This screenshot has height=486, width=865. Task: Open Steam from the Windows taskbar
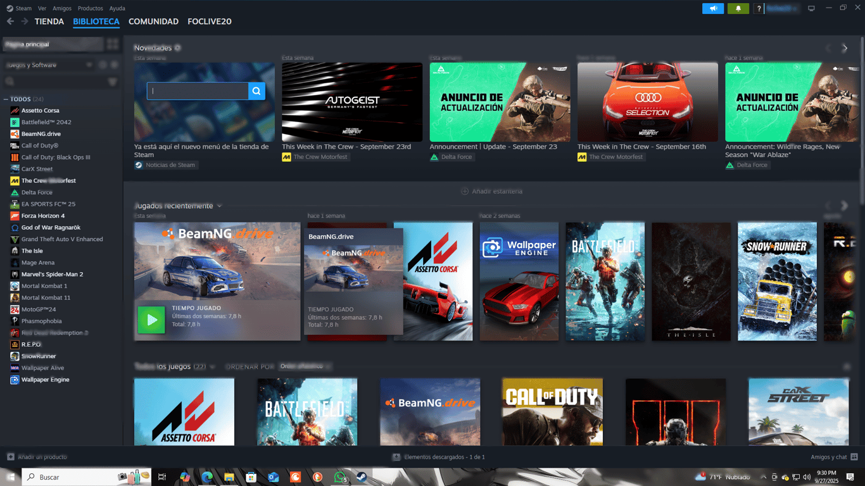360,477
